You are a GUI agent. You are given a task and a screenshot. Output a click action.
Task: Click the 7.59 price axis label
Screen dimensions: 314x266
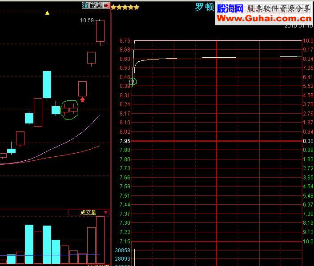[125, 187]
